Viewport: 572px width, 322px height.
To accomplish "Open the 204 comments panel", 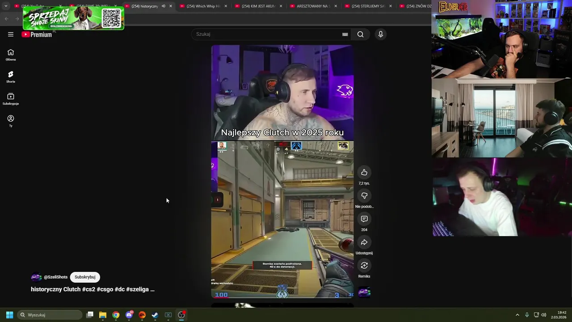I will pos(364,219).
